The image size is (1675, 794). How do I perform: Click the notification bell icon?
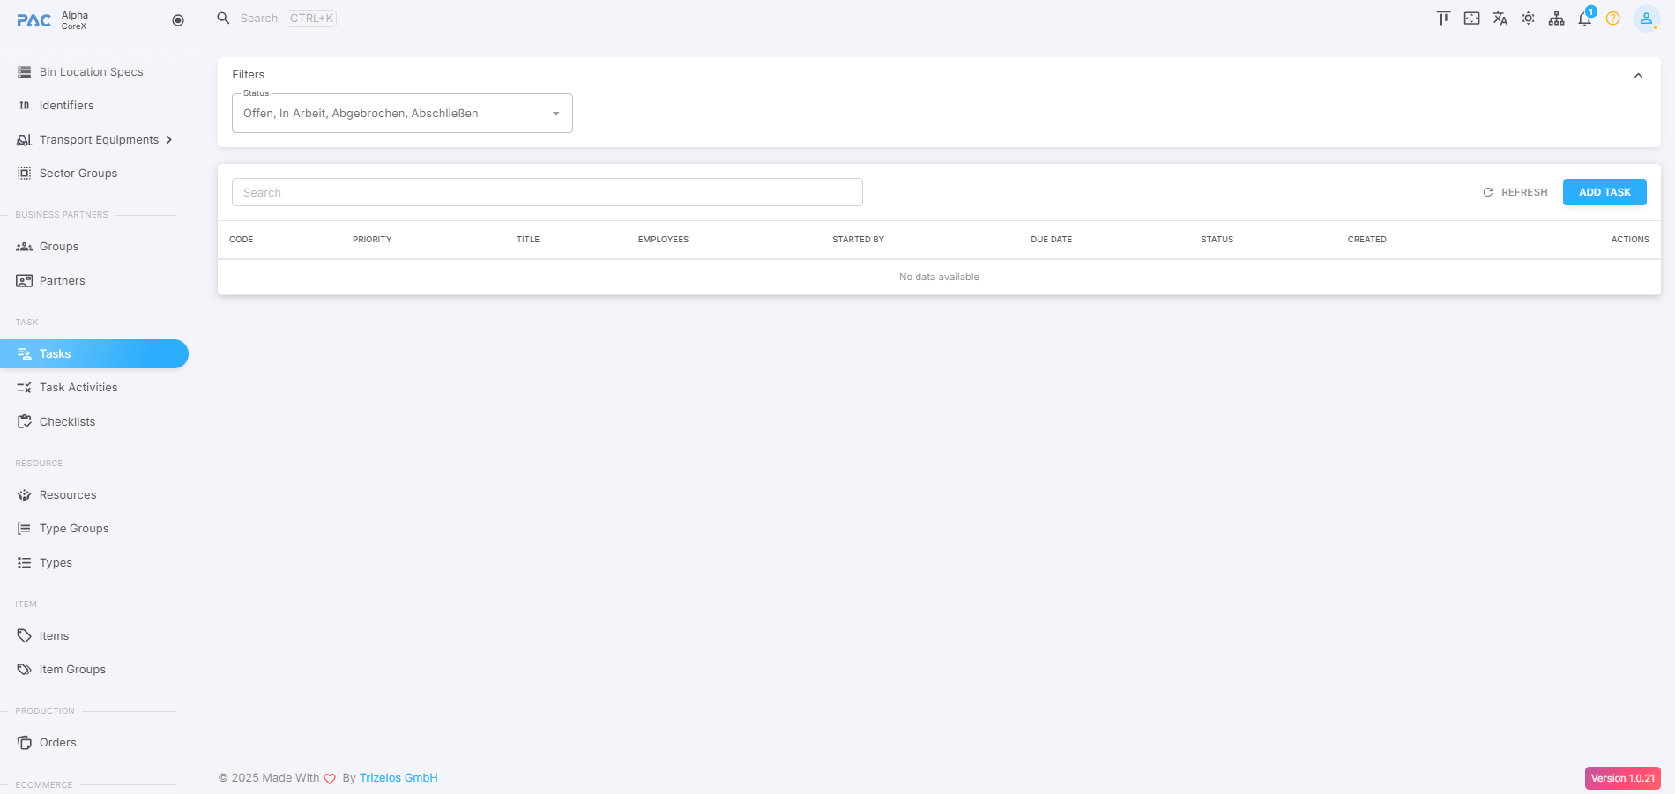pyautogui.click(x=1584, y=19)
